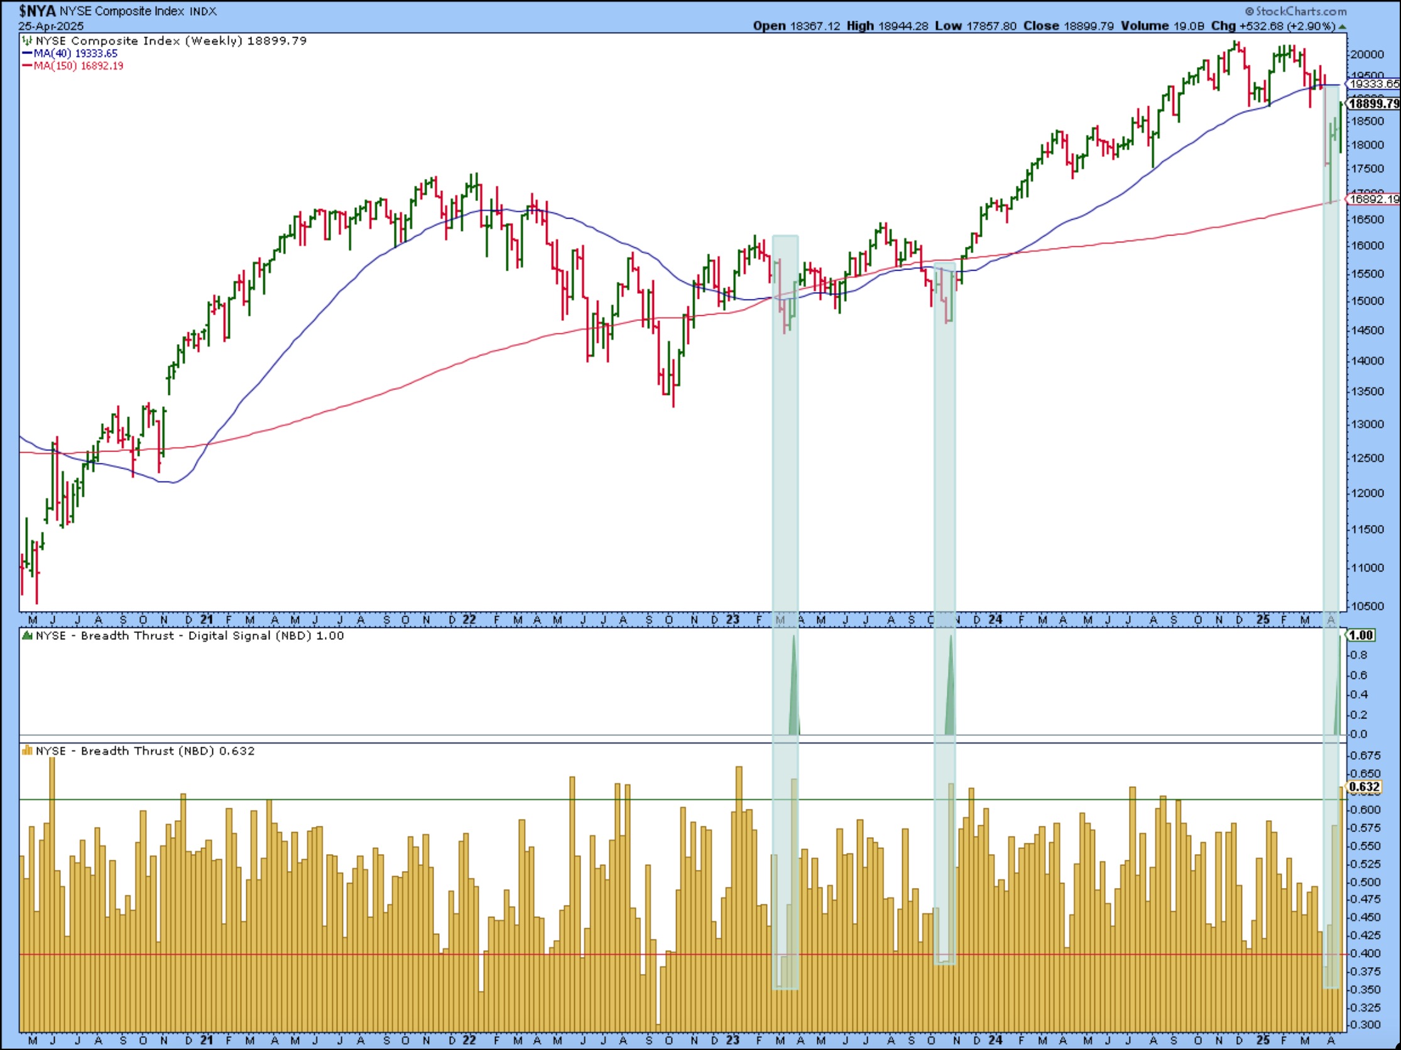
Task: Click the red MA(150) legend line marker
Action: 27,66
